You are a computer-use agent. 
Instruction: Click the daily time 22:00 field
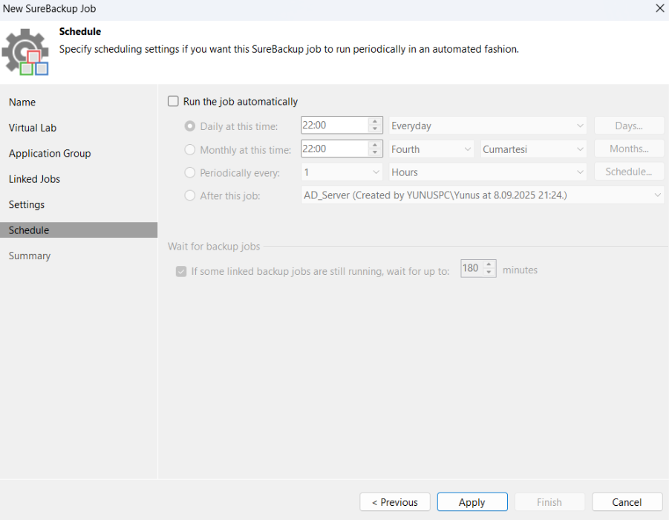333,126
